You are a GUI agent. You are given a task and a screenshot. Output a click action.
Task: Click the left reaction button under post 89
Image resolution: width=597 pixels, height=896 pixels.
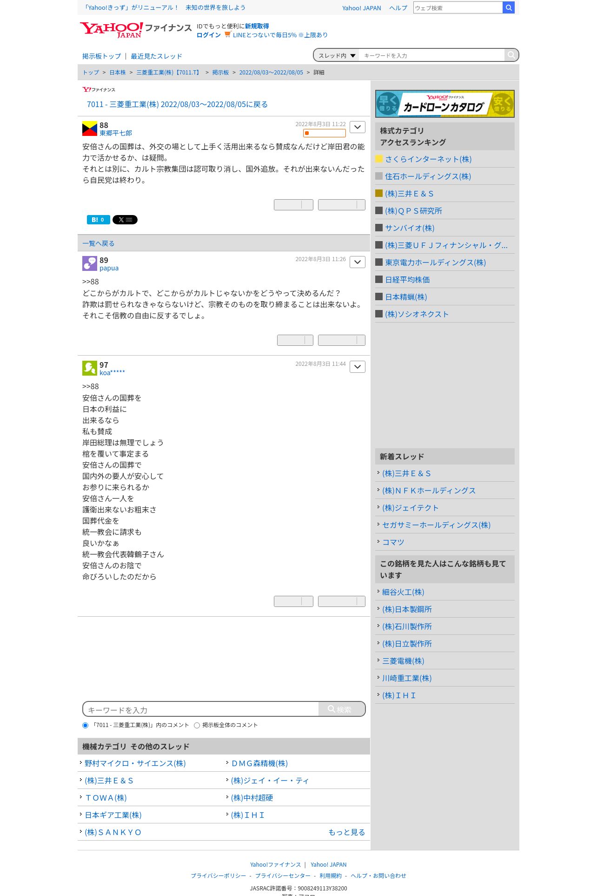click(x=295, y=340)
